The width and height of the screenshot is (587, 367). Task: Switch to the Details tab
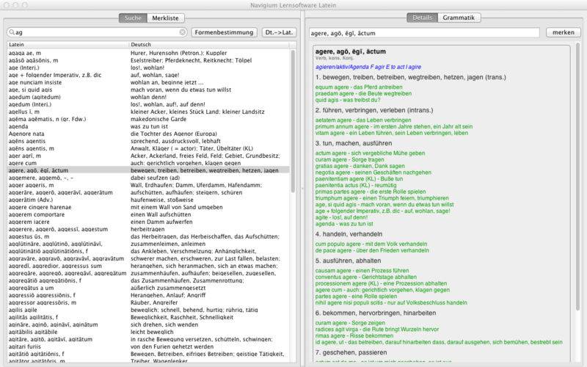point(423,18)
